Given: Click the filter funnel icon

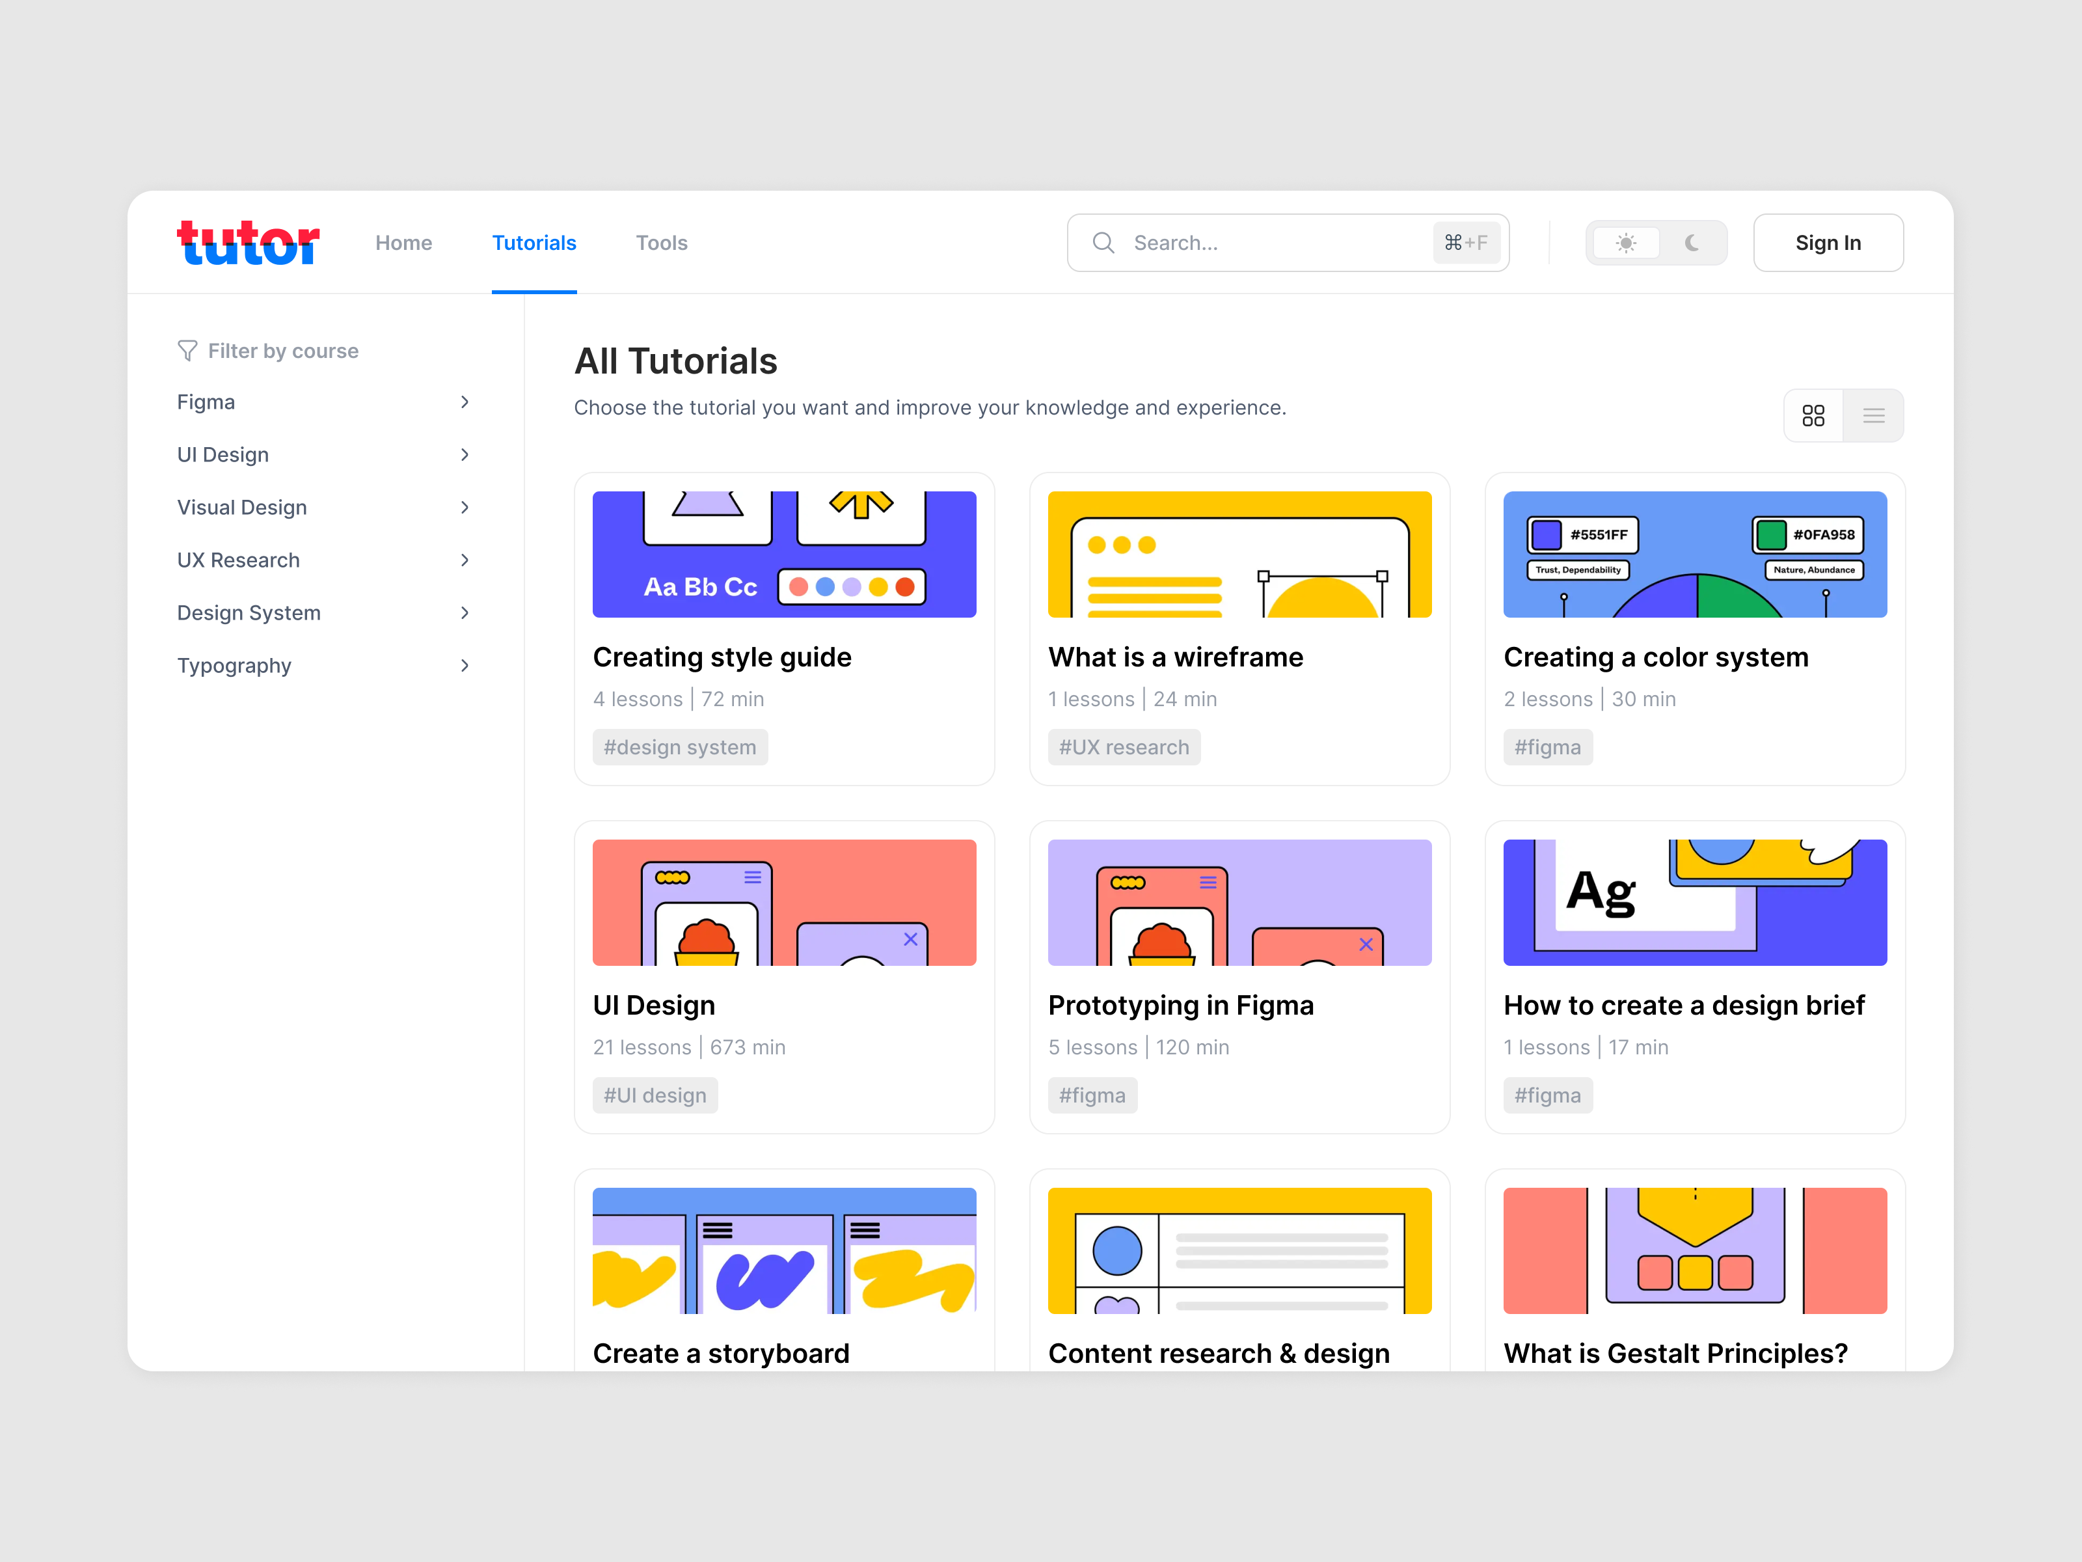Looking at the screenshot, I should point(187,351).
